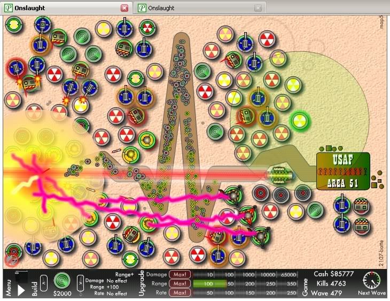Close the second Onslaught tab with grey X

tap(258, 8)
